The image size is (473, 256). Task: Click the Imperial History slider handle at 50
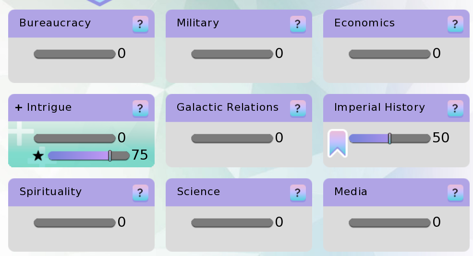(x=389, y=139)
